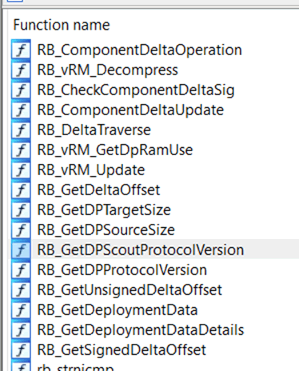Select the RB_vRM_Decompress function name
299x371 pixels.
pos(107,70)
